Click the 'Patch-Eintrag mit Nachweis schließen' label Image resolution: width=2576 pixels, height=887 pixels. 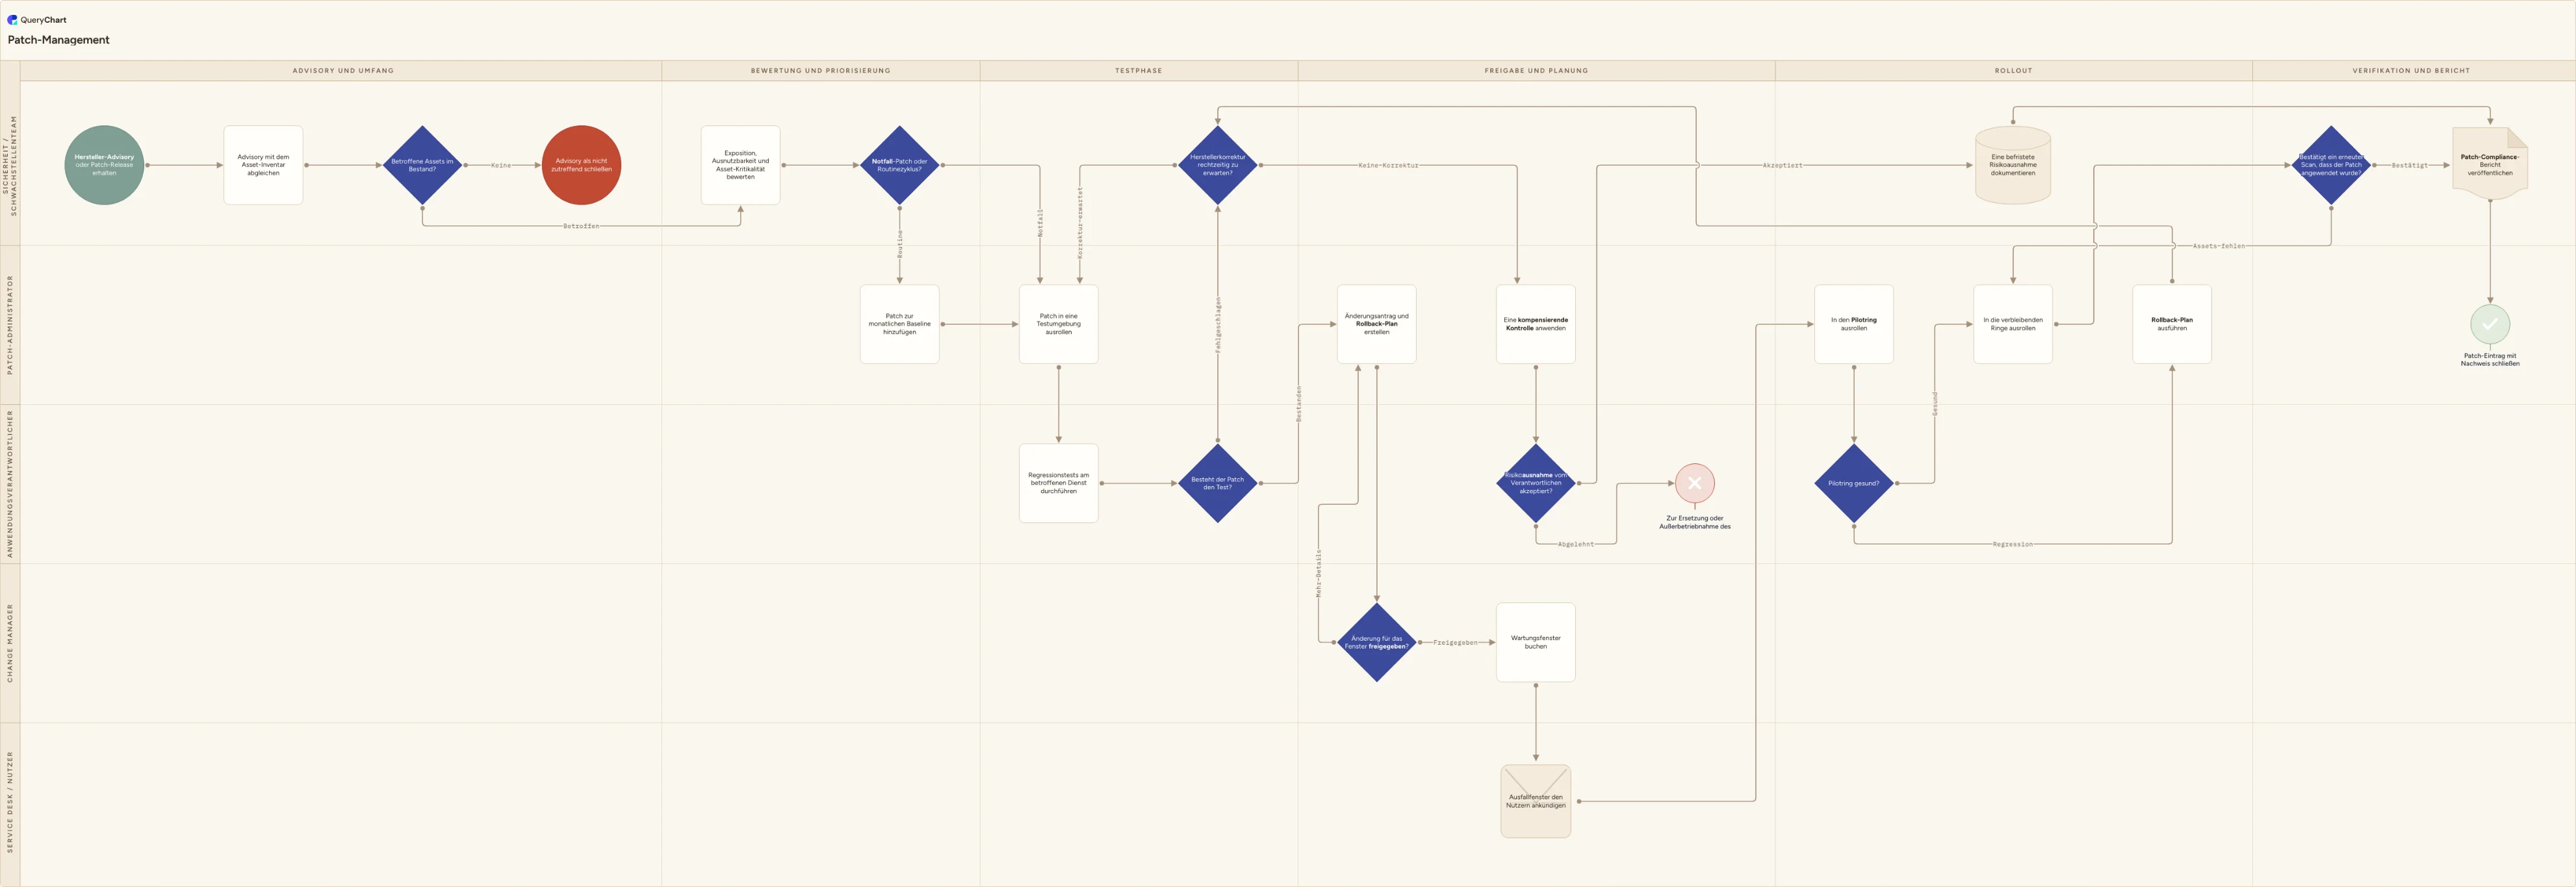click(x=2489, y=360)
